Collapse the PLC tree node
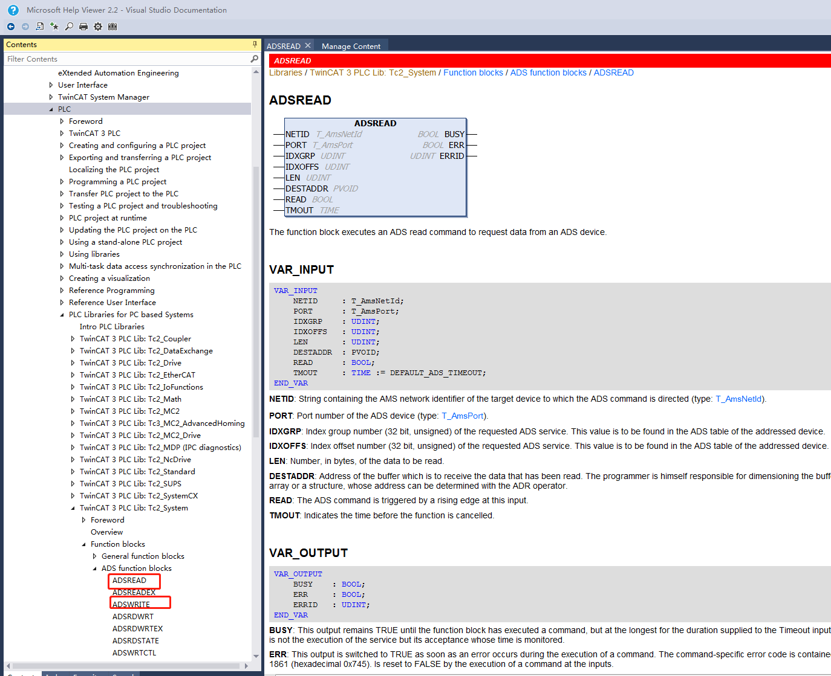The height and width of the screenshot is (676, 831). [51, 109]
